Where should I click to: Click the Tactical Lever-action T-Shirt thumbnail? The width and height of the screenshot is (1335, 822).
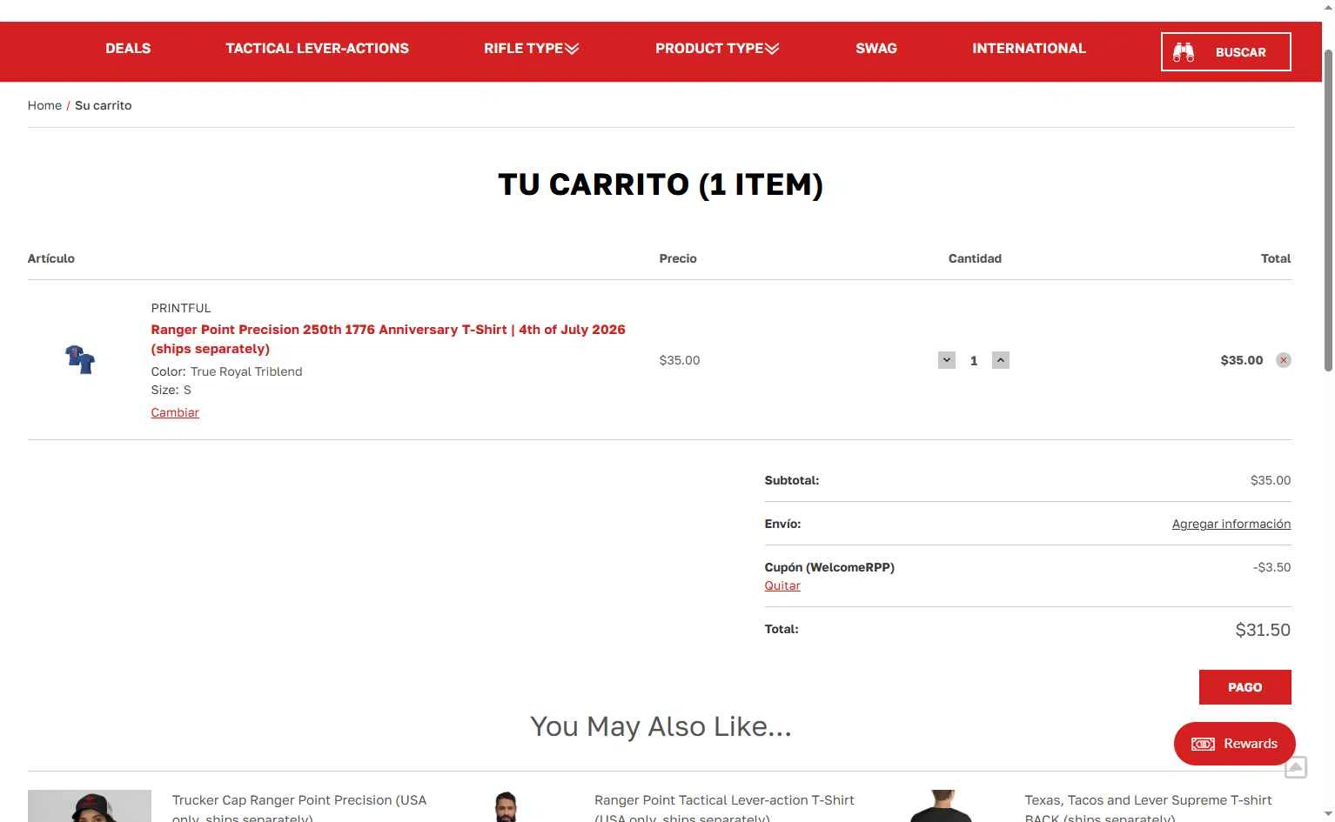click(506, 806)
